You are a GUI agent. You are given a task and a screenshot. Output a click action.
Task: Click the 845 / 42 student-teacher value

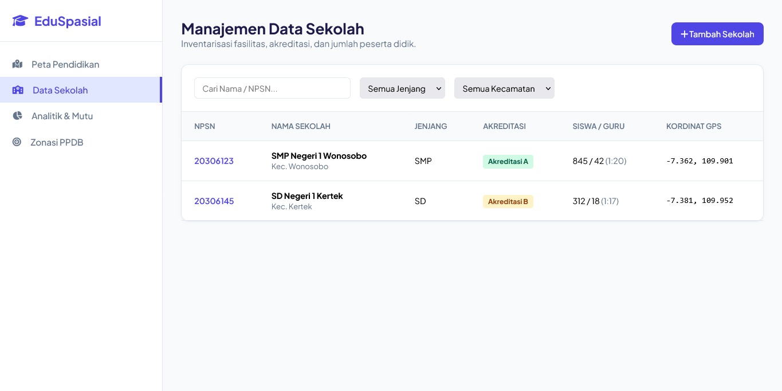tap(588, 161)
